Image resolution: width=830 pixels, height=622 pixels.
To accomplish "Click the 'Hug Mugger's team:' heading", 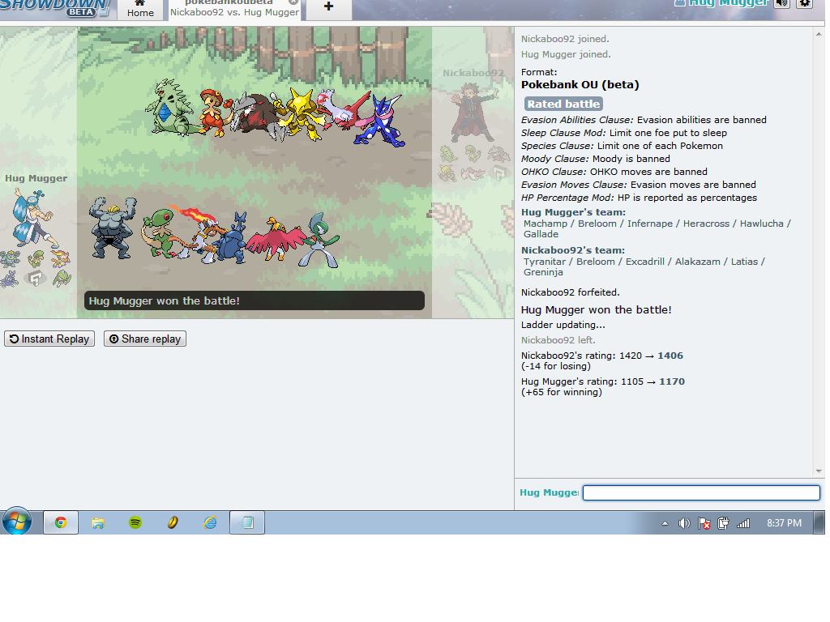I will coord(573,212).
